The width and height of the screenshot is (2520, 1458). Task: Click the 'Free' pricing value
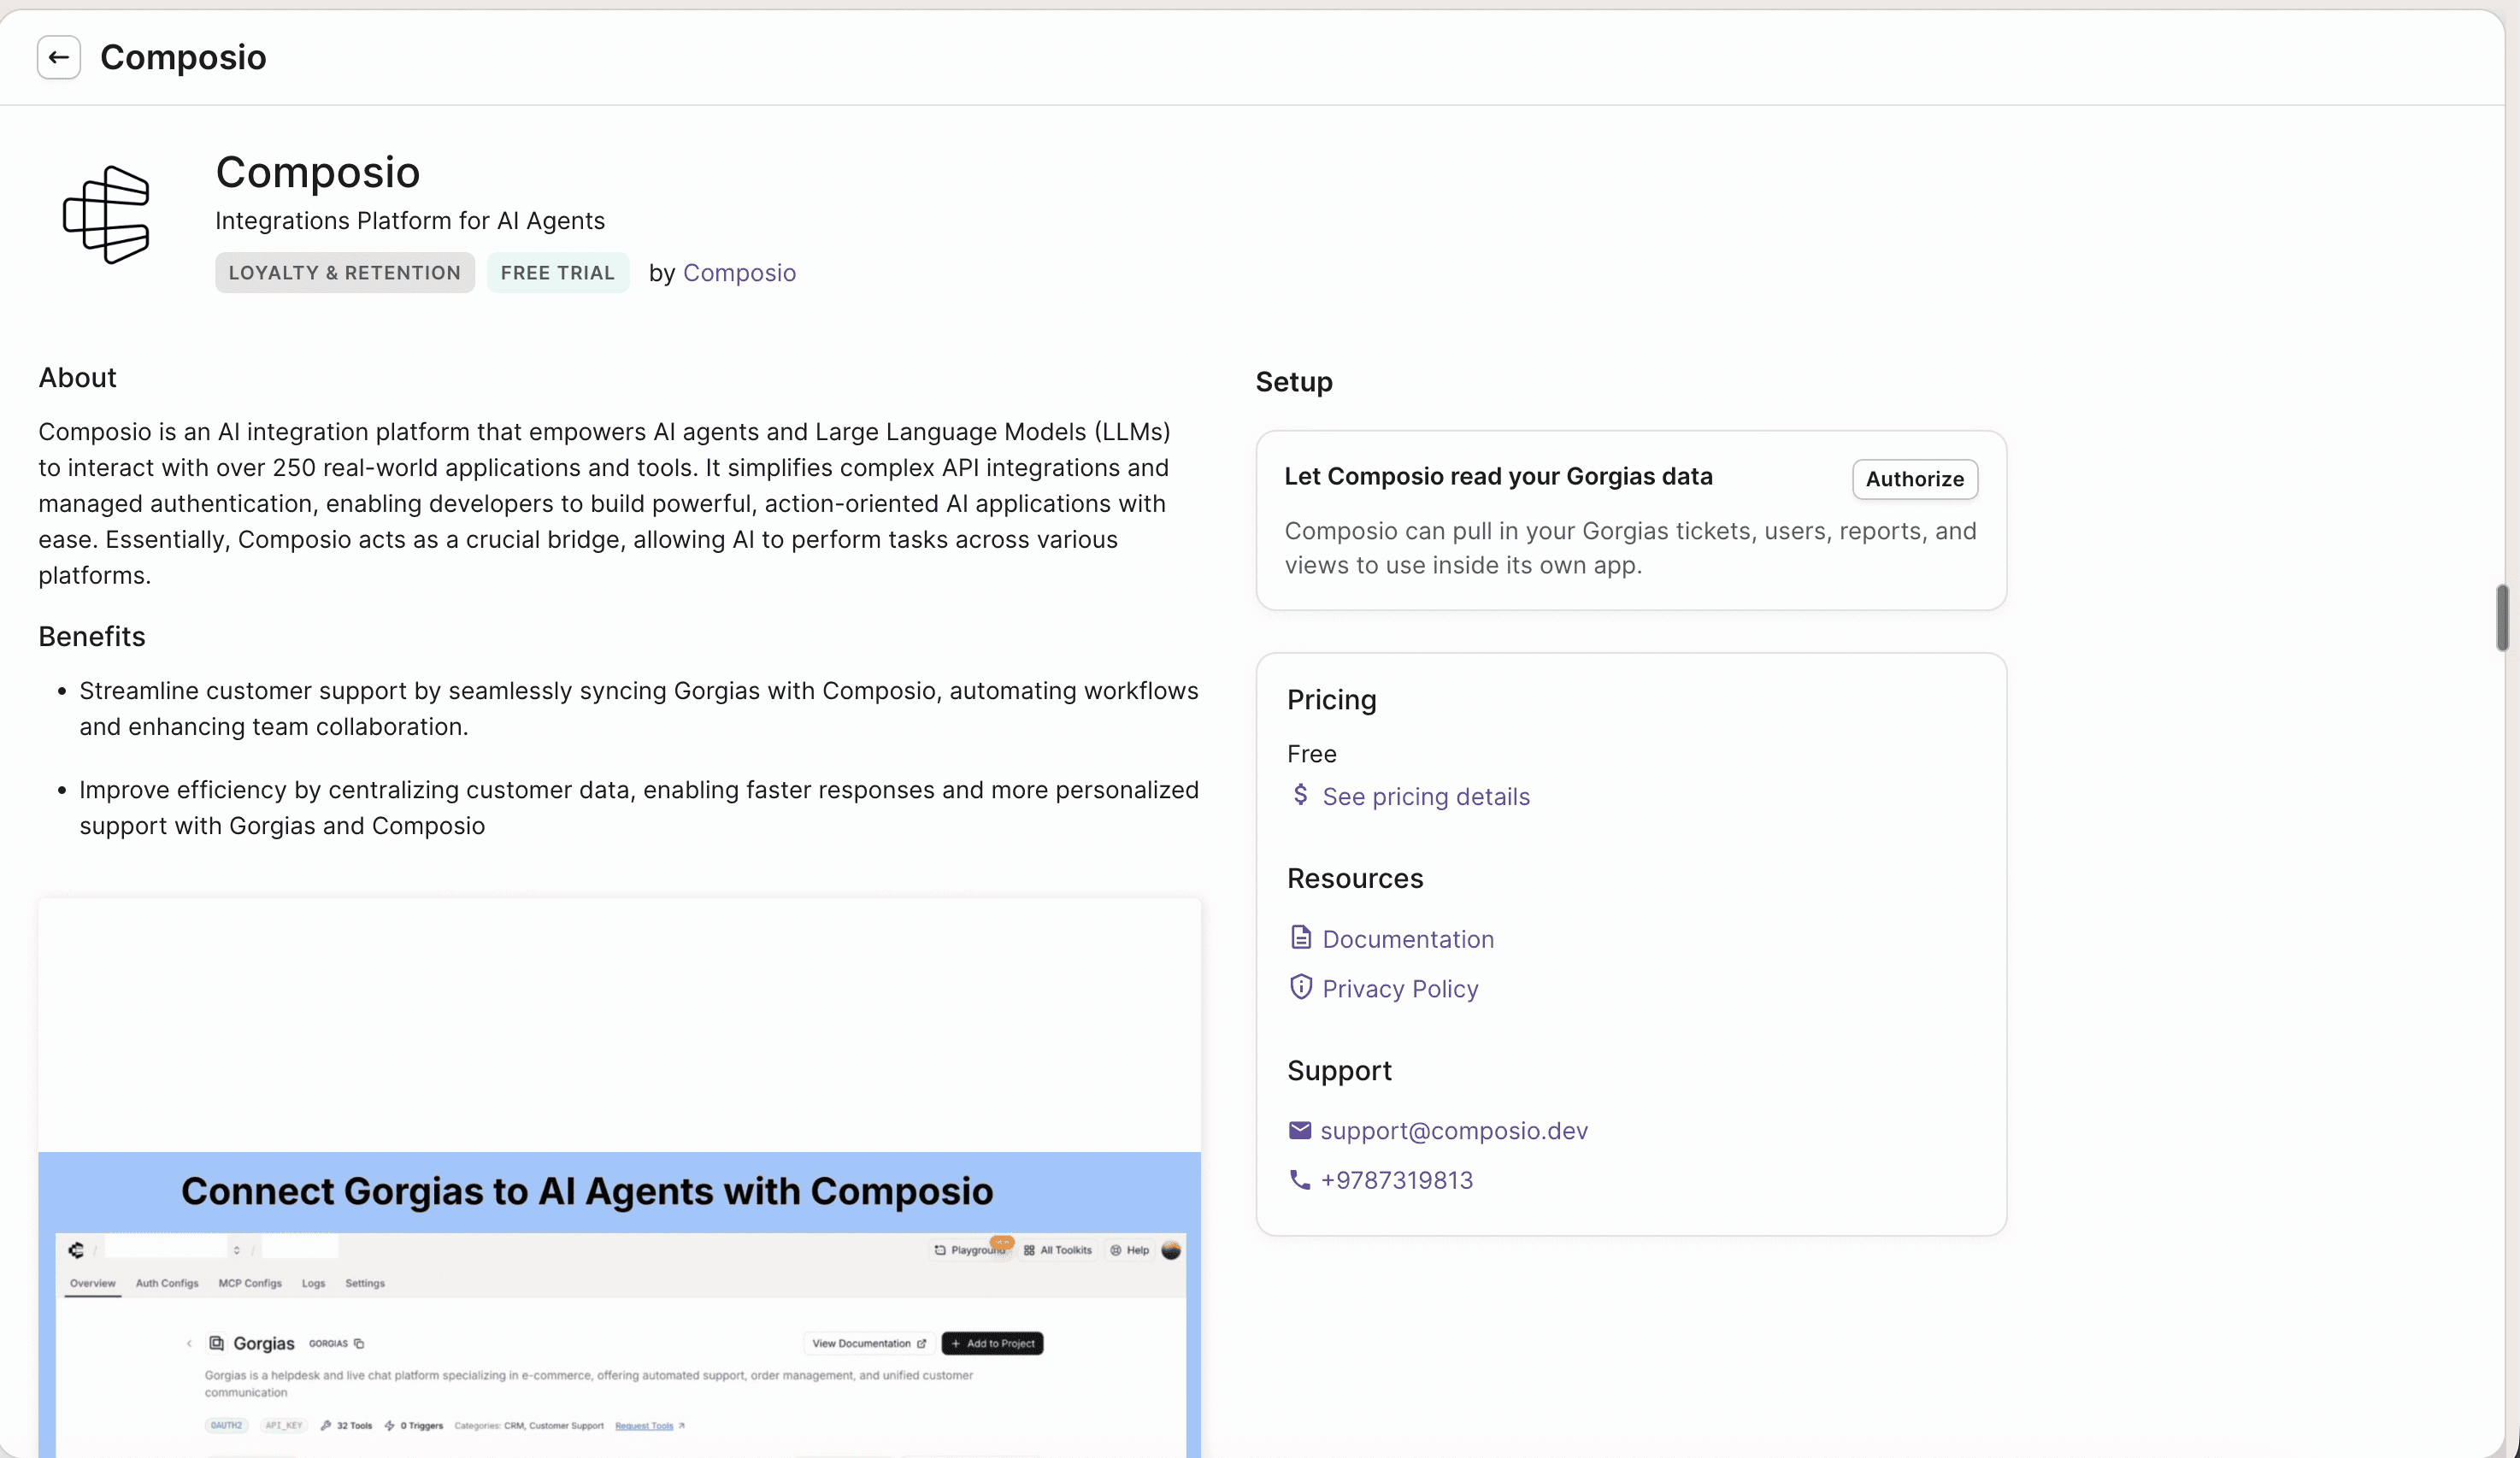coord(1312,754)
